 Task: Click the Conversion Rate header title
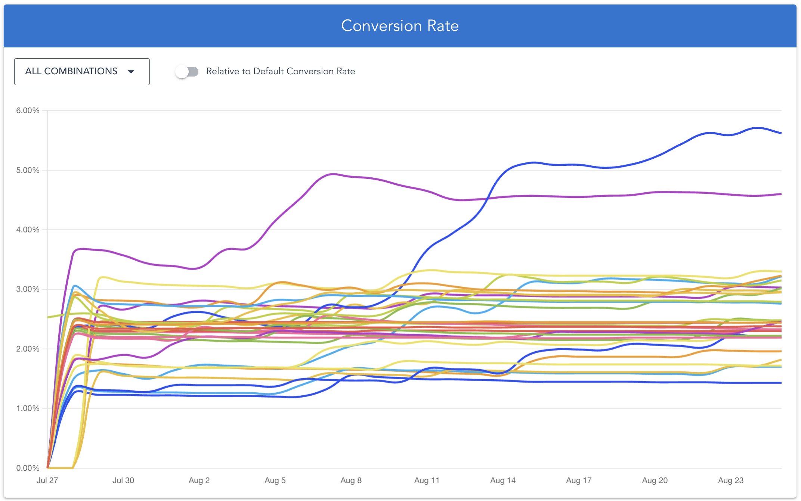tap(400, 26)
